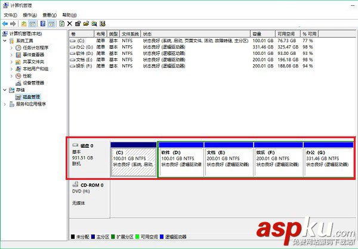Screen dimensions: 358x249
Task: Click the drive icon of 办公 (G:) row
Action: point(73,47)
